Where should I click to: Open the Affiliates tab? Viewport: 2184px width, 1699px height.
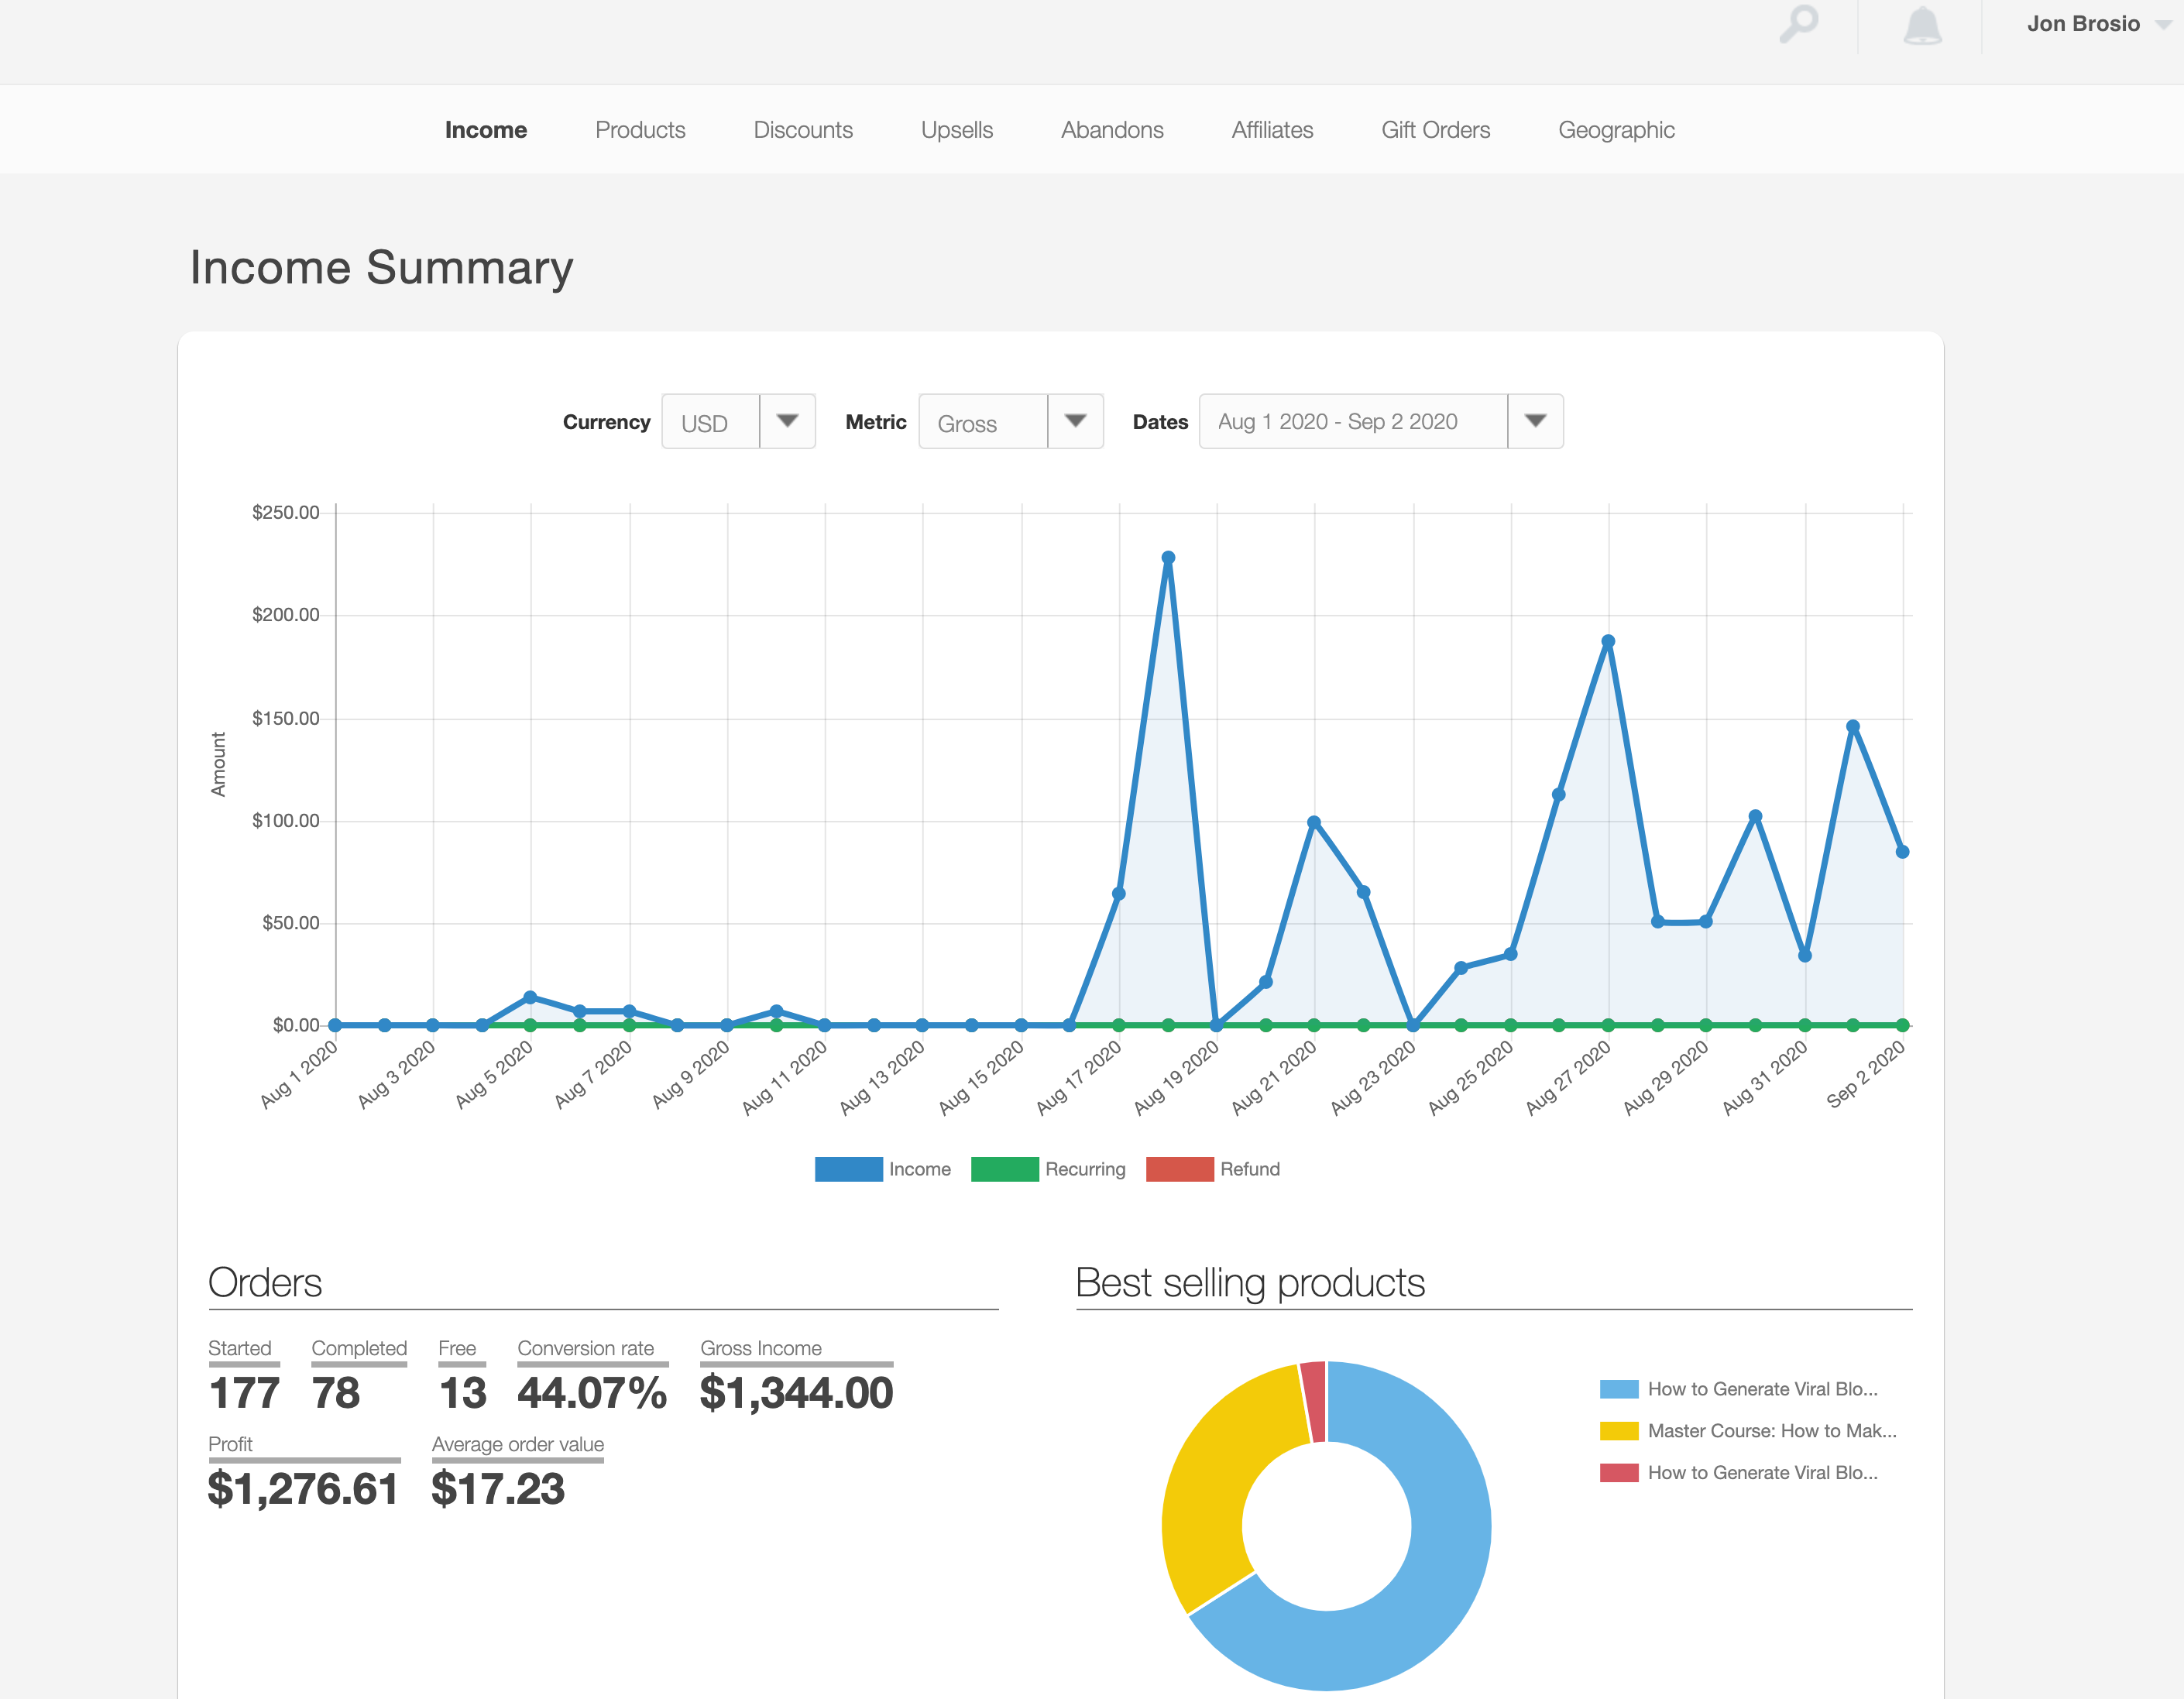tap(1272, 130)
